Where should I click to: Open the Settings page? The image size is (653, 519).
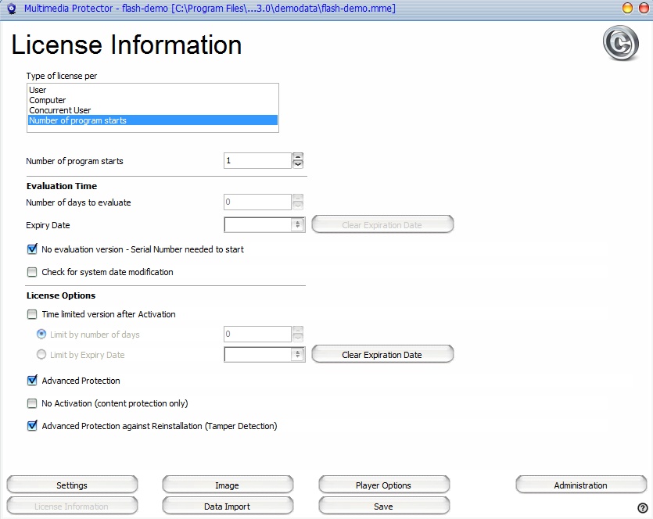click(72, 485)
